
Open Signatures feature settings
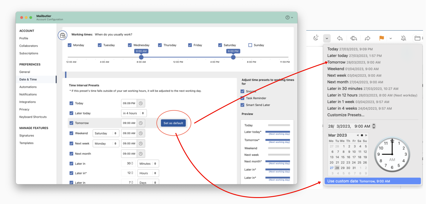coord(27,135)
